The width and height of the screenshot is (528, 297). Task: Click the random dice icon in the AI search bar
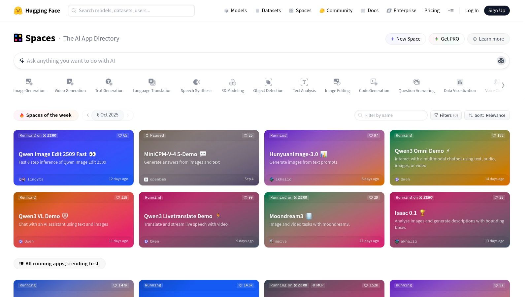[x=501, y=61]
